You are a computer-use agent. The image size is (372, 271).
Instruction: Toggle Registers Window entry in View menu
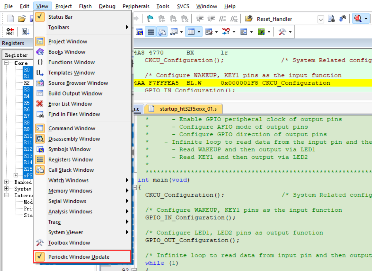point(71,160)
